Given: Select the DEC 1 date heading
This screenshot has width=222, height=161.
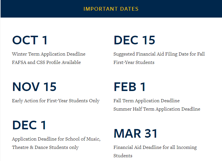Looking at the screenshot, I should (x=29, y=125).
